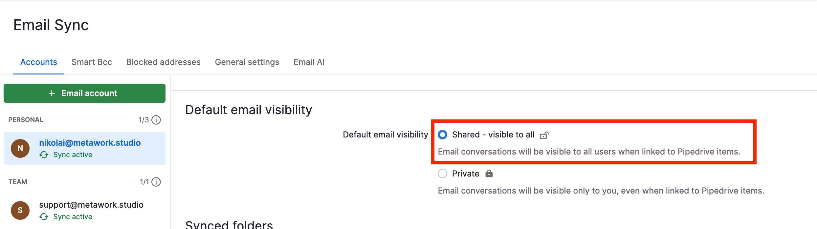Viewport: 817px width, 229px height.
Task: Click the sync icon under nikolai@metawork.studio
Action: point(44,155)
